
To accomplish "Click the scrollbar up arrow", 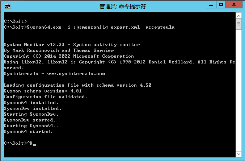I will (238, 16).
